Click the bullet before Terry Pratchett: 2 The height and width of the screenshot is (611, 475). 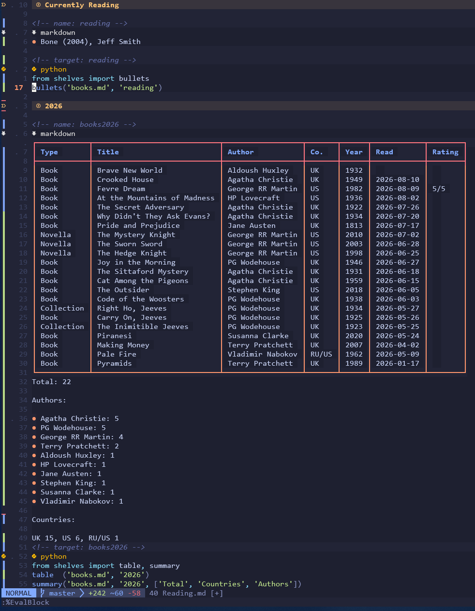coord(34,446)
